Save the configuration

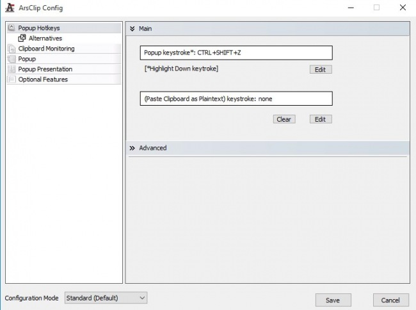[333, 300]
